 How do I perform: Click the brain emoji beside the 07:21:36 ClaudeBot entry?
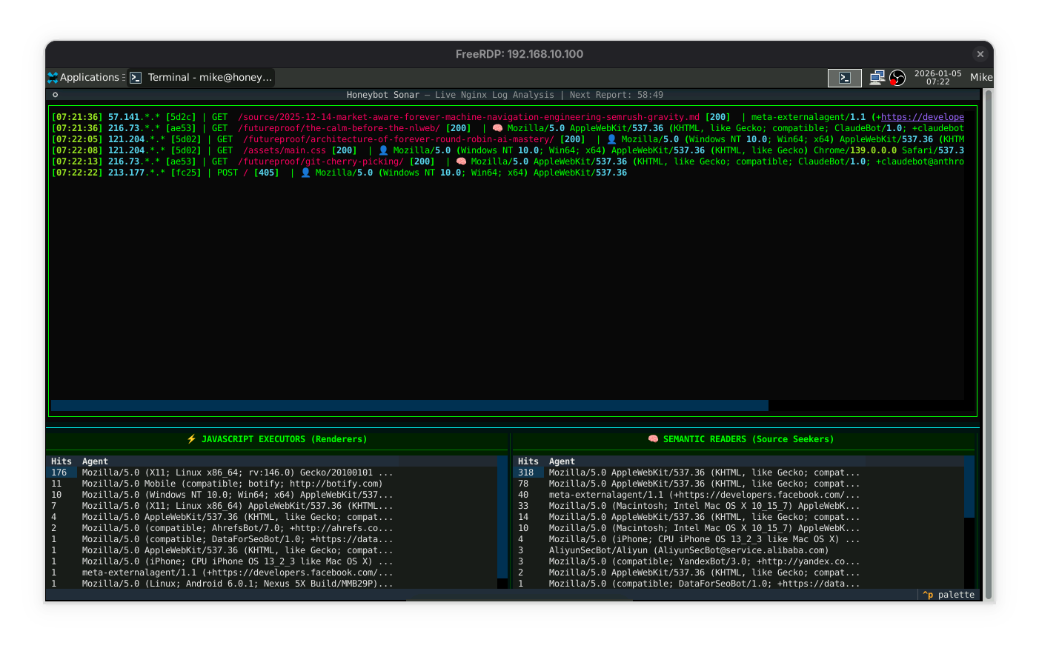[x=497, y=127]
